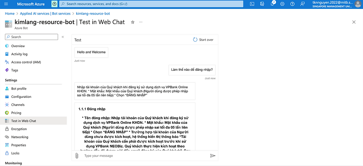Go to Home breadcrumb
Viewport: 363px width, 166px height.
click(10, 14)
